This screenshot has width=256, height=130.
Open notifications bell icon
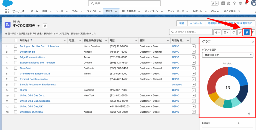tap(246, 3)
